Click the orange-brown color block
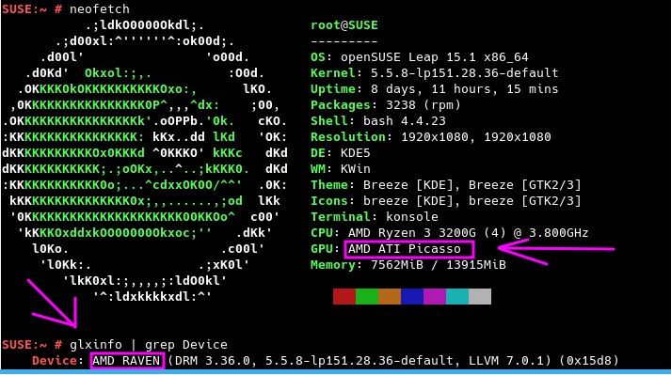Viewport: 671px width, 375px height. pyautogui.click(x=390, y=296)
